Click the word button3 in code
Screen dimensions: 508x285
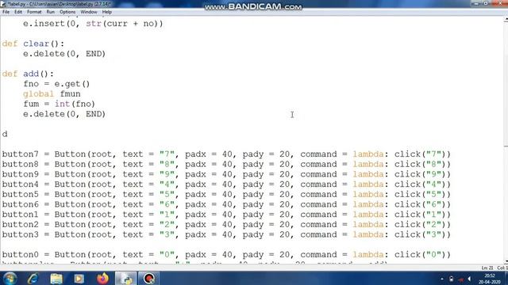(20, 234)
